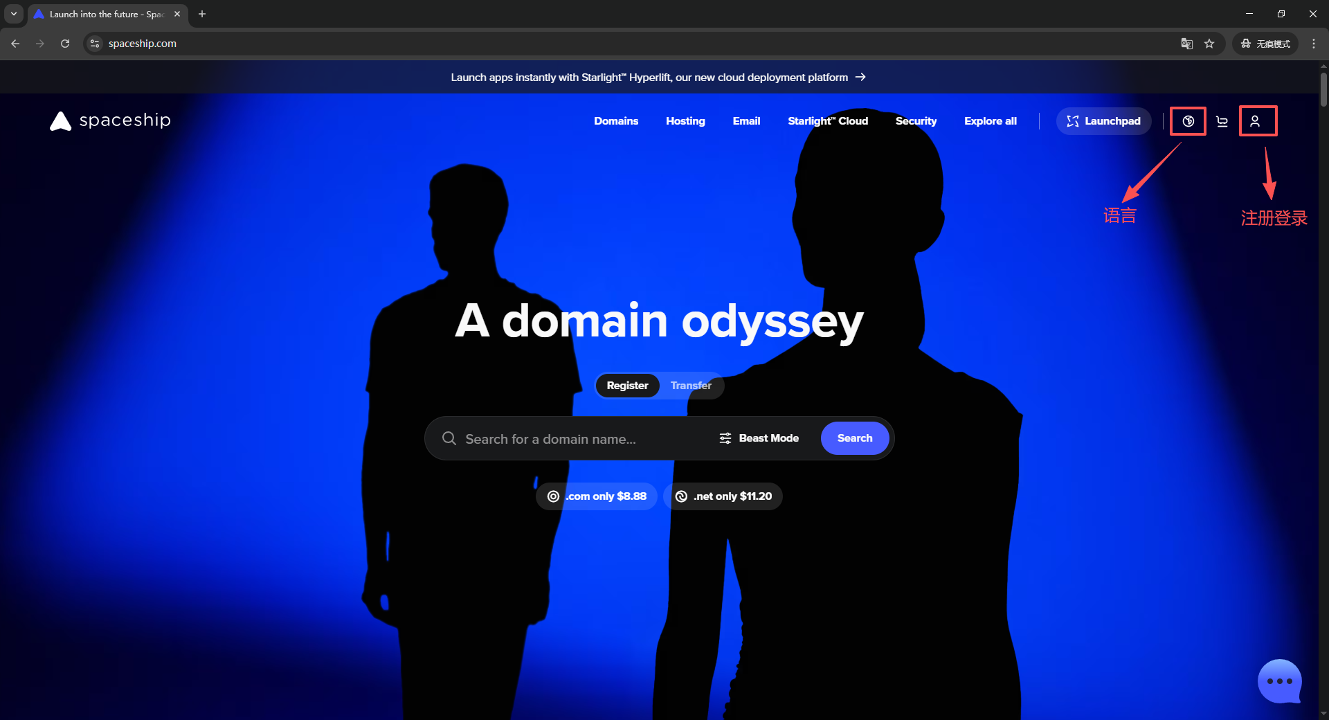
Task: Bookmark this page with the star icon
Action: 1209,44
